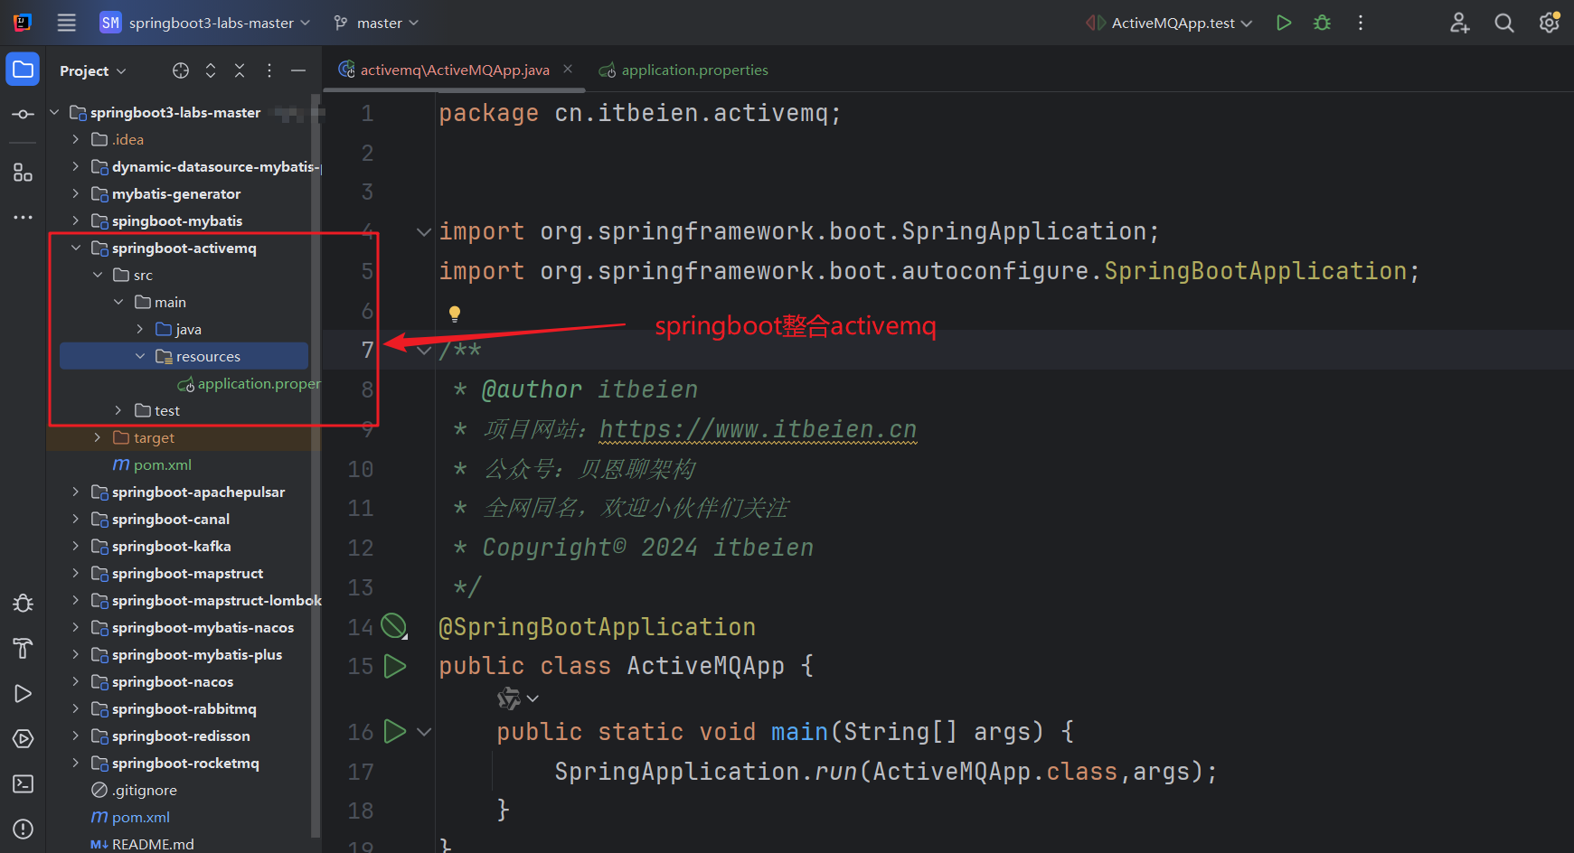
Task: Click run gutter icon beside main method
Action: (395, 731)
